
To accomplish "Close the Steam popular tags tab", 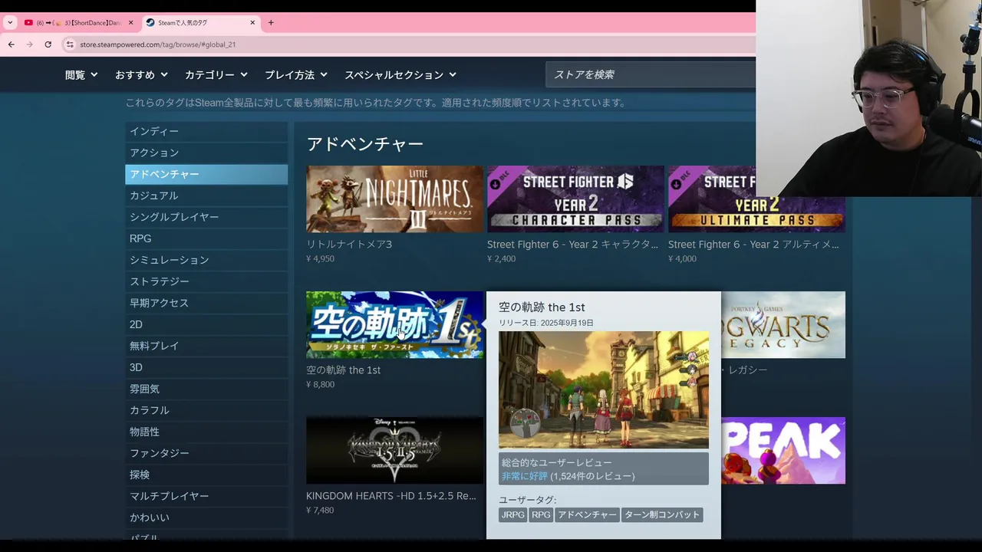I will pos(252,23).
